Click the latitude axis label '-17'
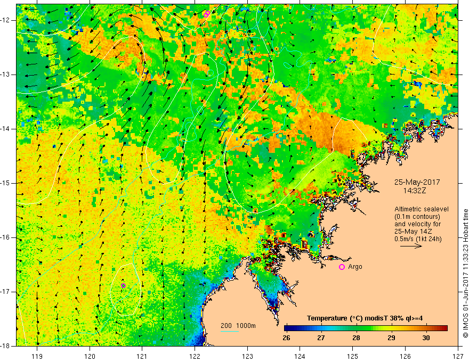Viewport: 469px width, 362px height. pos(5,292)
